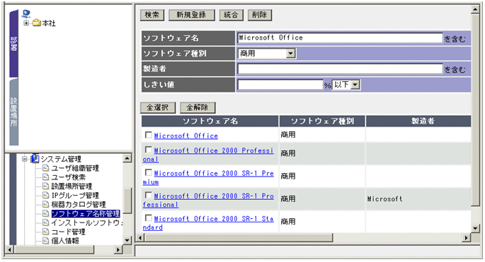Select ユーザ検索 tree item
Image resolution: width=485 pixels, height=262 pixels.
68,177
